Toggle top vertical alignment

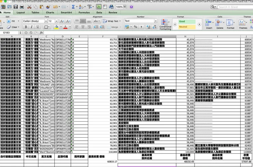(x=77, y=21)
